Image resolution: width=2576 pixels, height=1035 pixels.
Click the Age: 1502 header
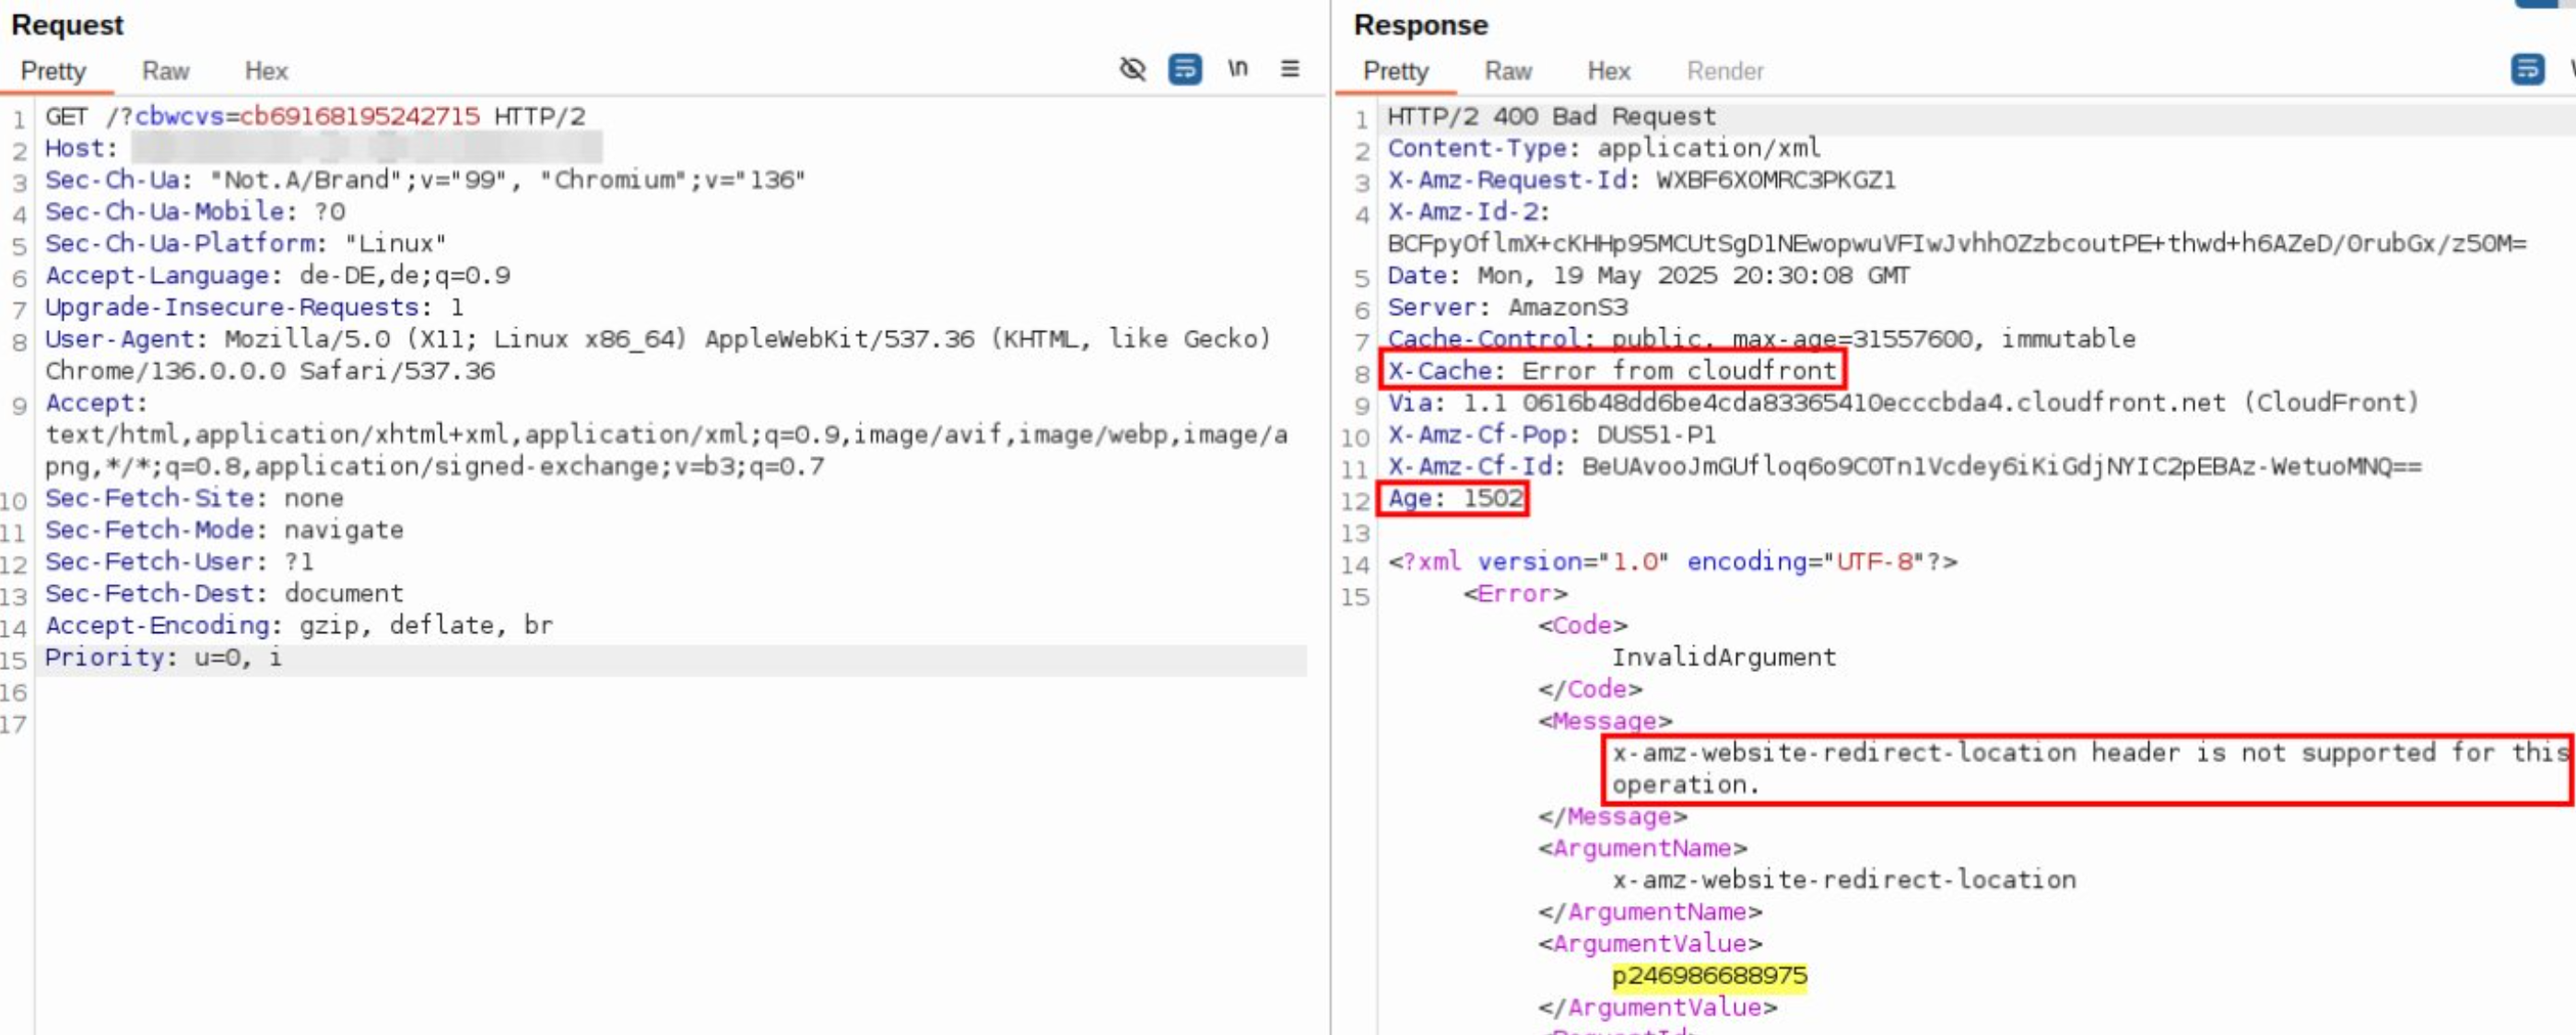[1454, 498]
